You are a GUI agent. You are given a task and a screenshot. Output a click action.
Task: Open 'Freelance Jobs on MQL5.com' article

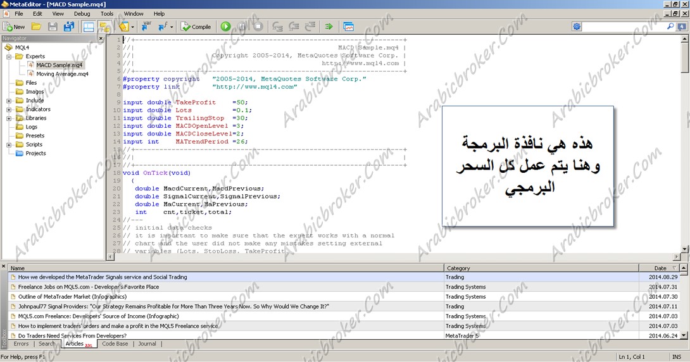click(x=89, y=287)
